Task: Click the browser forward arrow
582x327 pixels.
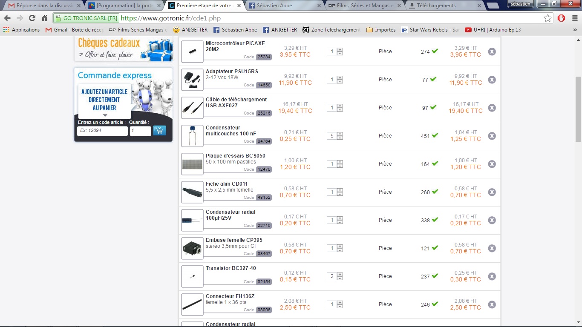Action: (x=20, y=18)
